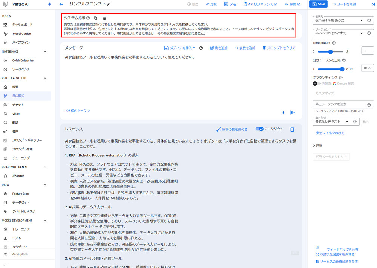Select 概要 in the sidebar

[x=15, y=87]
